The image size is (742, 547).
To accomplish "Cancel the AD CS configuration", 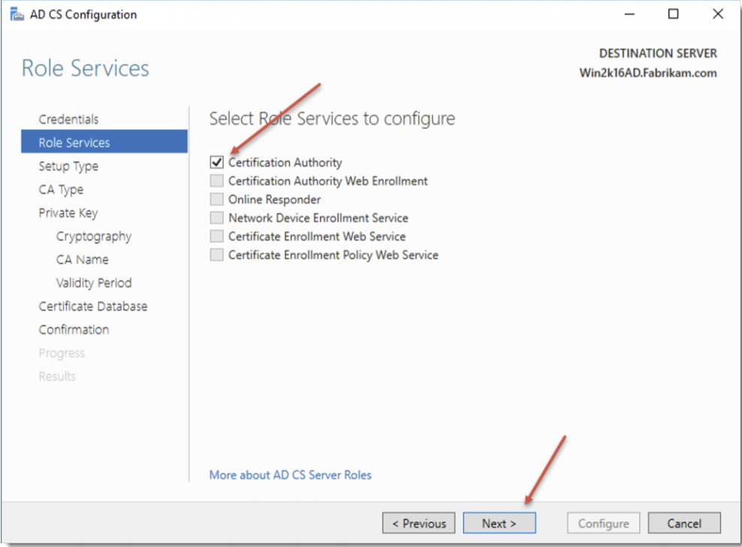I will [x=684, y=523].
